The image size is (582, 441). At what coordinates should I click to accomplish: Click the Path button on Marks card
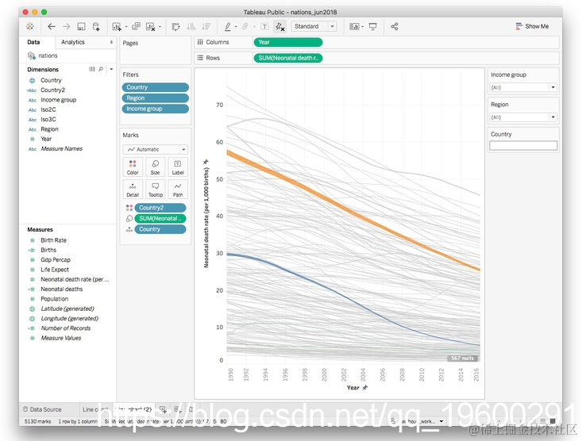tap(178, 189)
